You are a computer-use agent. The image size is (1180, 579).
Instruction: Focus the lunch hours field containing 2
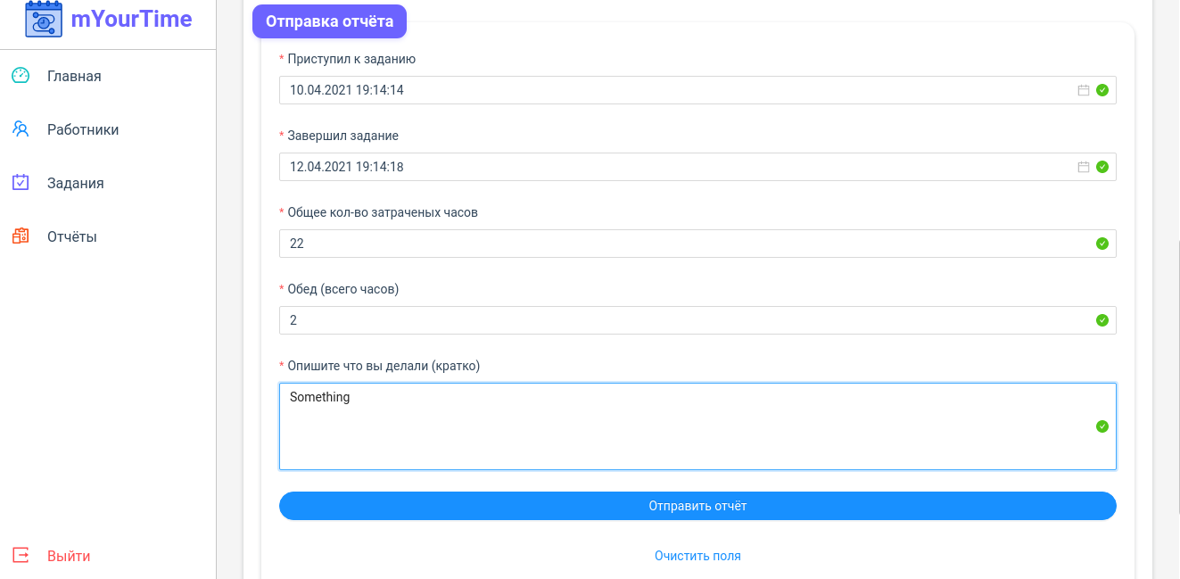click(x=697, y=320)
